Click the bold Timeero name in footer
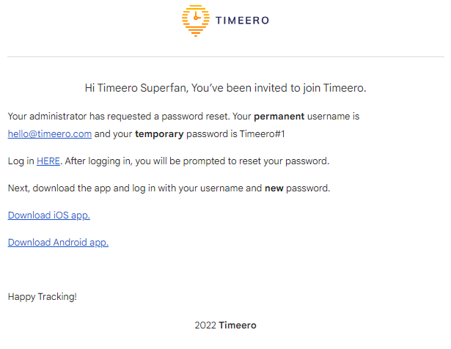 pos(238,325)
